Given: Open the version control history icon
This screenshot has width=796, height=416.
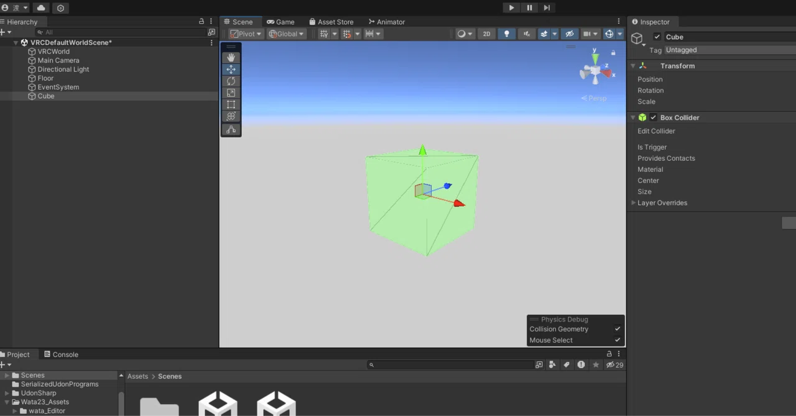Looking at the screenshot, I should tap(60, 8).
